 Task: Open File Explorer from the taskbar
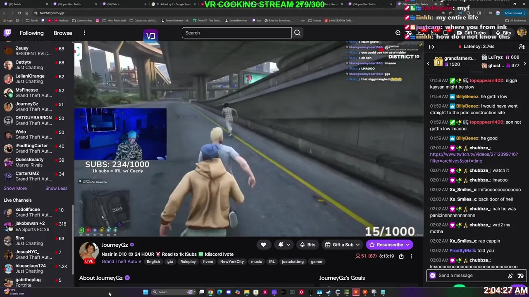[x=247, y=292]
